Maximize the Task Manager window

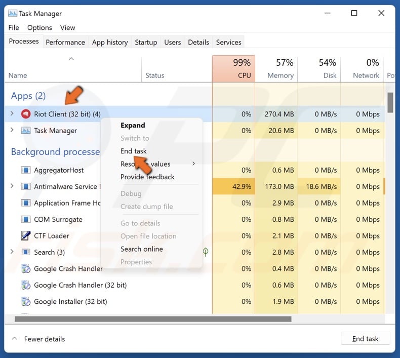354,13
